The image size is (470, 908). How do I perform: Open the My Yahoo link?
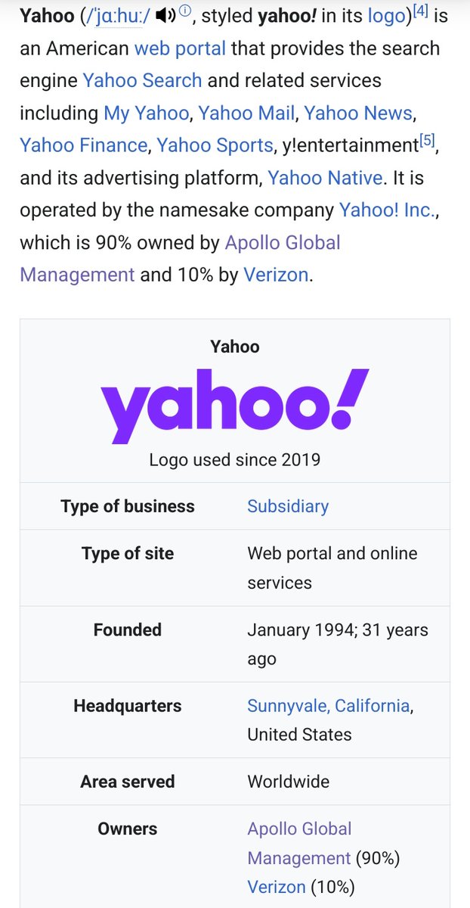[x=146, y=113]
